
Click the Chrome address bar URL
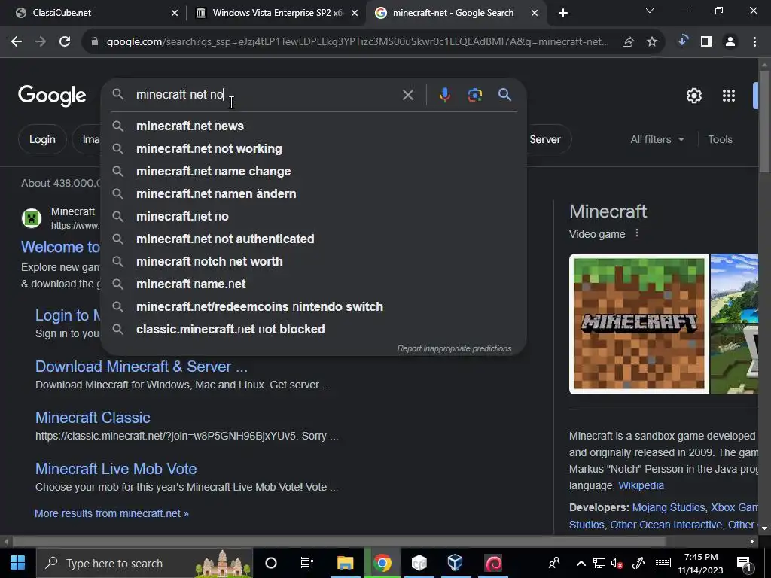[x=358, y=42]
